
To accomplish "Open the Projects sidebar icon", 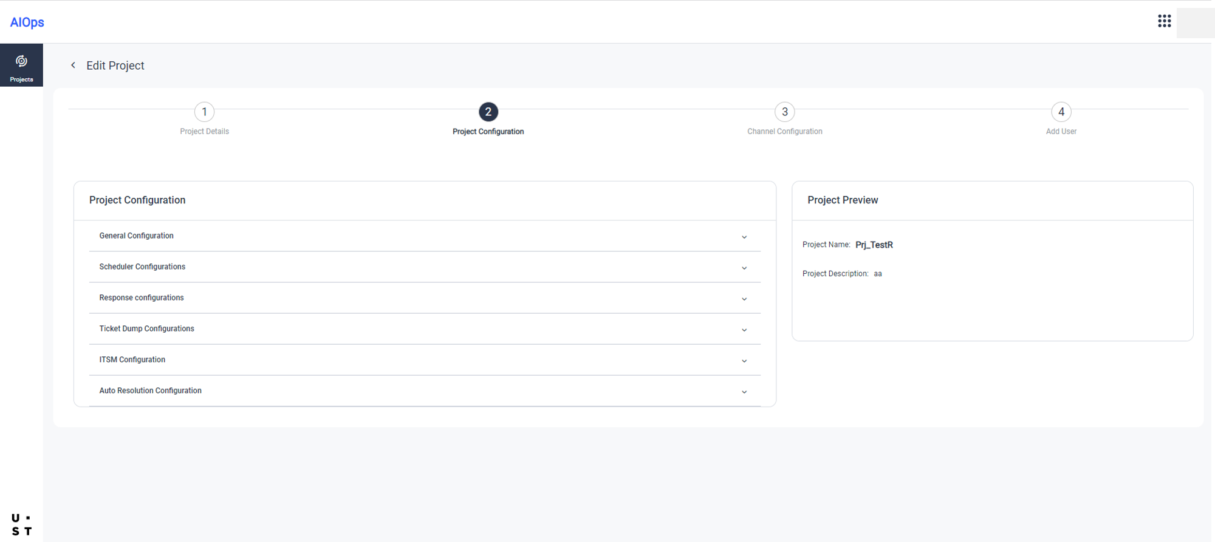I will 21,66.
